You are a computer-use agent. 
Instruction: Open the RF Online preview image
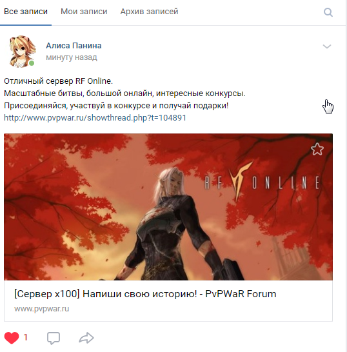click(168, 207)
